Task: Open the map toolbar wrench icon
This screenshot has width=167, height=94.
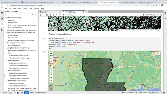Action: click(x=158, y=53)
